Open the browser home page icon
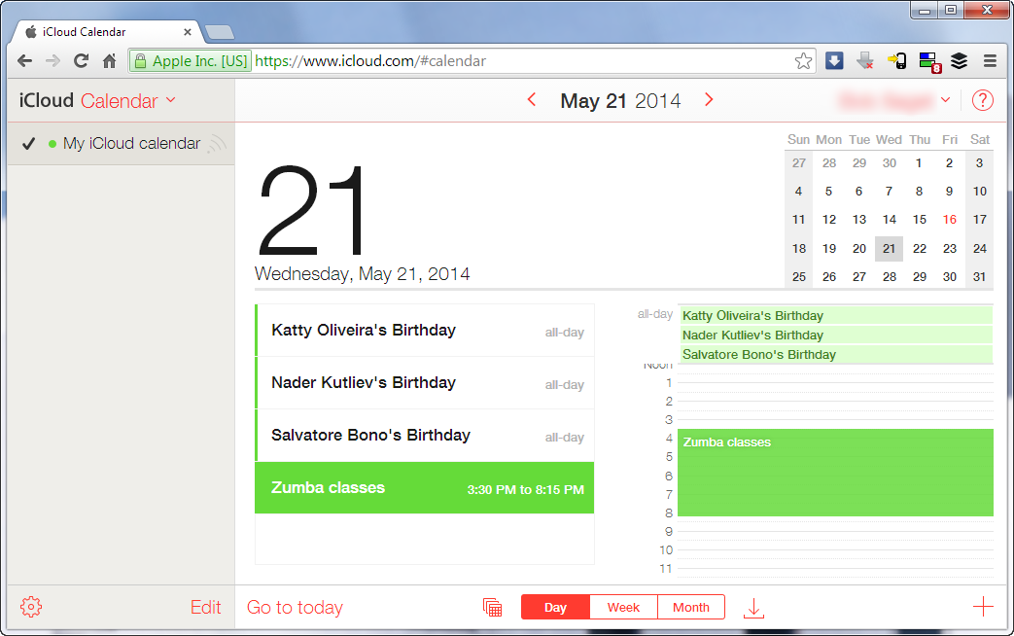The height and width of the screenshot is (636, 1014). 109,61
